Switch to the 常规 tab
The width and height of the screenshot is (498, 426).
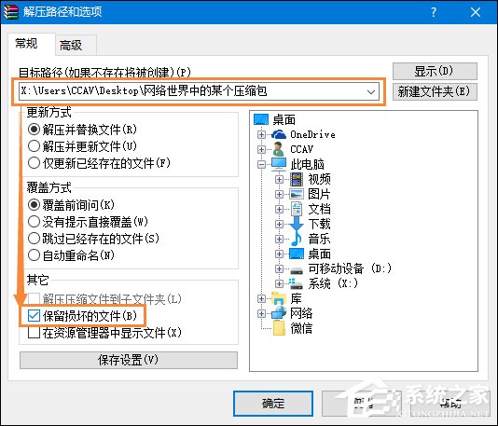coord(31,44)
